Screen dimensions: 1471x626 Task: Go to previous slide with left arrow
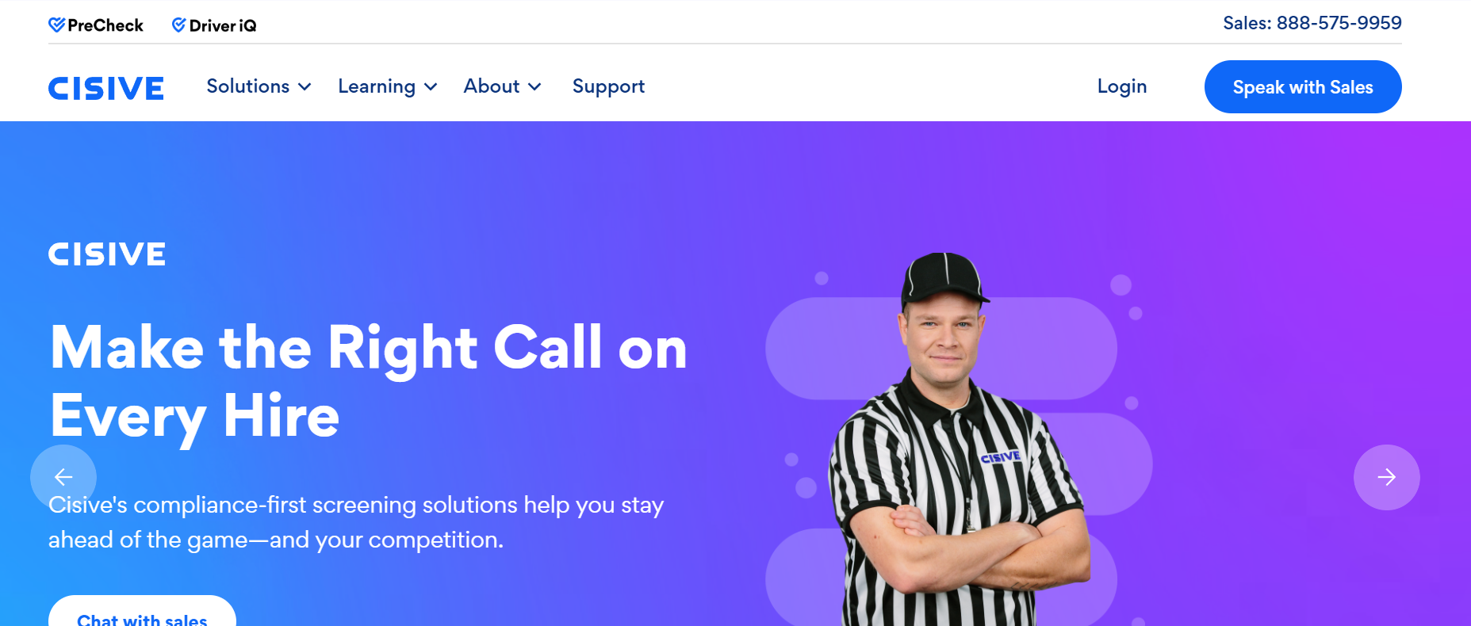63,477
